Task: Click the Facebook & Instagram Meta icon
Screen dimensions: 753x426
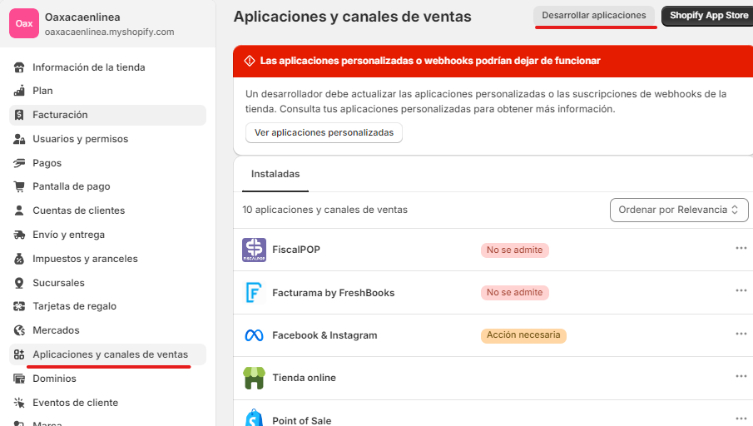Action: point(254,335)
